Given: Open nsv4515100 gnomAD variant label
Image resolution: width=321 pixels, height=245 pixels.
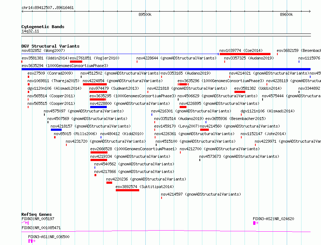Looking at the screenshot, I should point(195,141).
